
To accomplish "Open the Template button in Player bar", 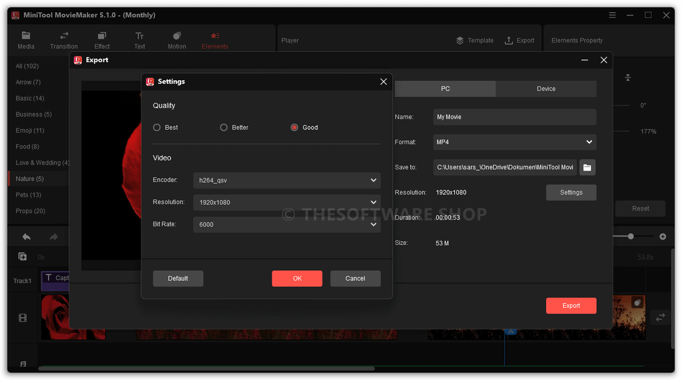I will pyautogui.click(x=475, y=40).
